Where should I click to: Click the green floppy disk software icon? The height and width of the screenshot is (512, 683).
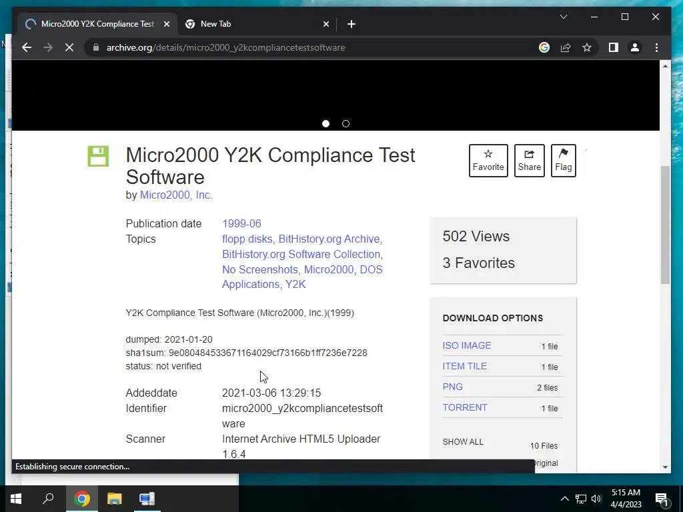[98, 156]
